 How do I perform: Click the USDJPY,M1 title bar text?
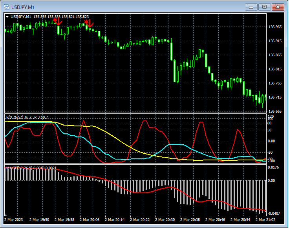(x=22, y=7)
